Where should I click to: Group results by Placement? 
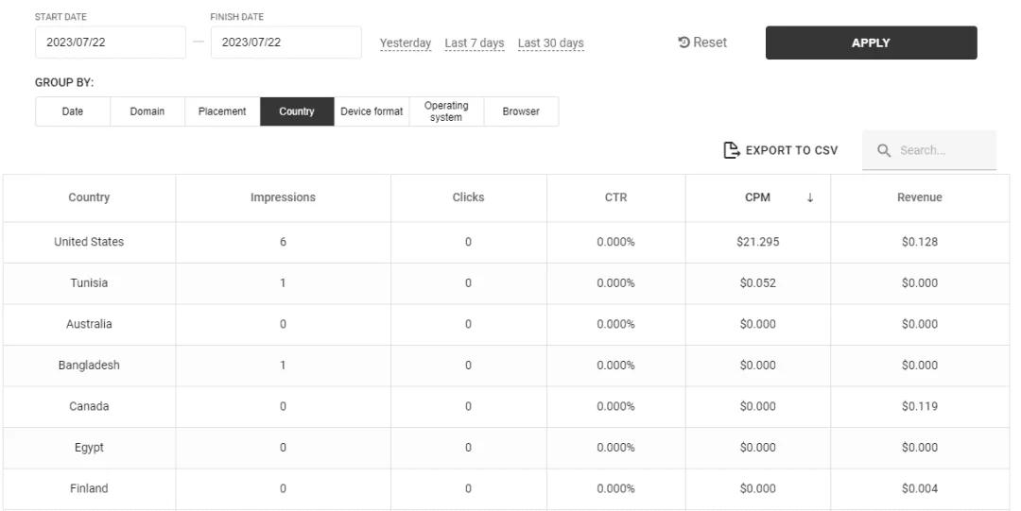tap(222, 111)
